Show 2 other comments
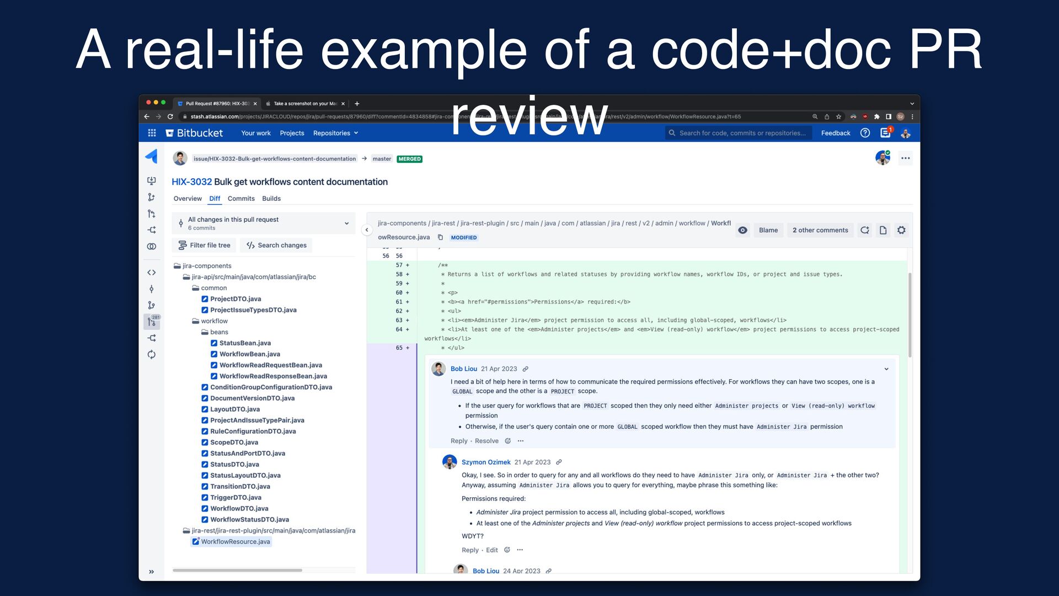Viewport: 1059px width, 596px height. (x=820, y=230)
